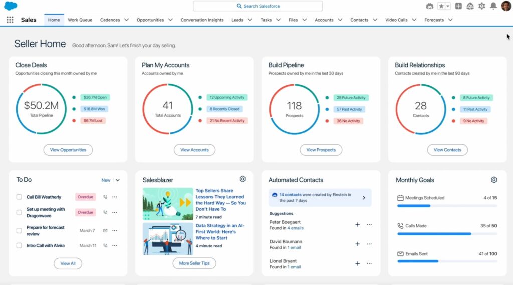Open more actions for Dragonwave meeting task
The height and width of the screenshot is (285, 513).
(x=115, y=212)
